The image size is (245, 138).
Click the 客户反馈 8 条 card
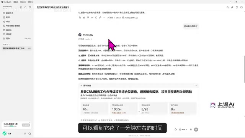click(x=183, y=108)
